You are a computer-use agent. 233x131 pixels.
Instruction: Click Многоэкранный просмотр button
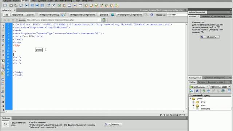click(130, 15)
